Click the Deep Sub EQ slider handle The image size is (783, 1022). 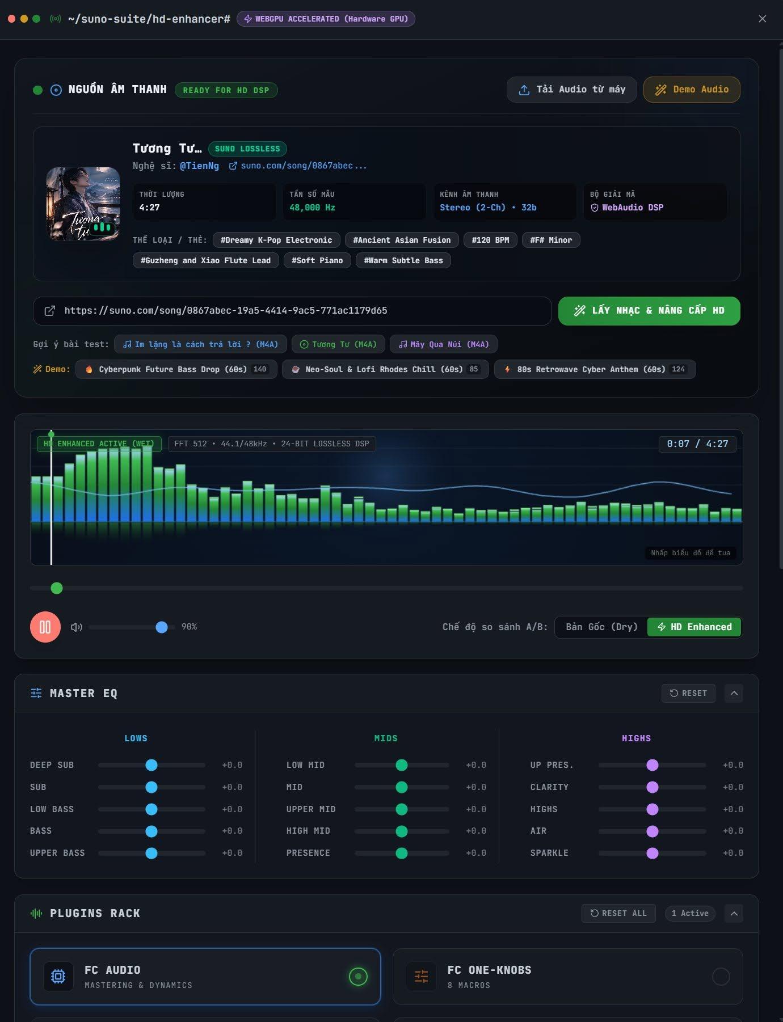click(151, 765)
